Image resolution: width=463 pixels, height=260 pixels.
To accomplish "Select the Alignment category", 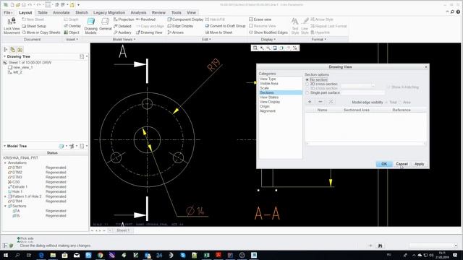I will 268,110.
